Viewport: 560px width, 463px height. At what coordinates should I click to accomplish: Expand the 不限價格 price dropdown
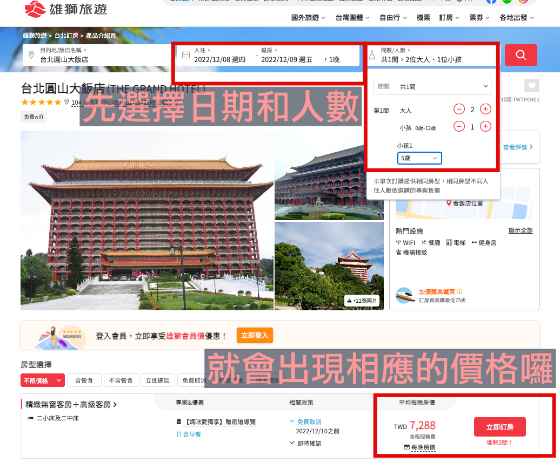[x=43, y=380]
